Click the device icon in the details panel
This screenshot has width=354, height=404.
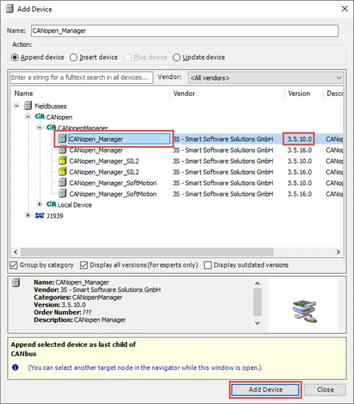click(x=16, y=283)
